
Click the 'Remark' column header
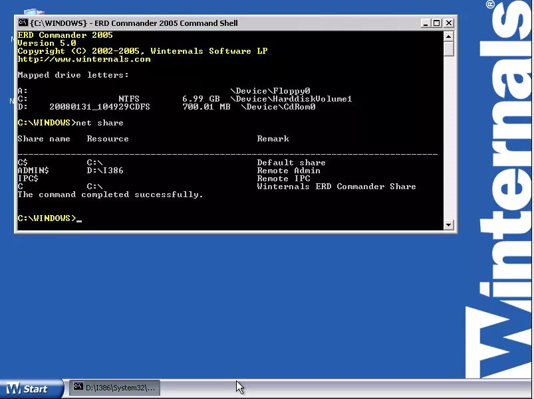pos(273,139)
